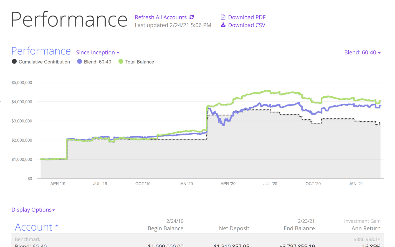Click the Investment Gain label
The image size is (395, 247).
click(x=362, y=221)
